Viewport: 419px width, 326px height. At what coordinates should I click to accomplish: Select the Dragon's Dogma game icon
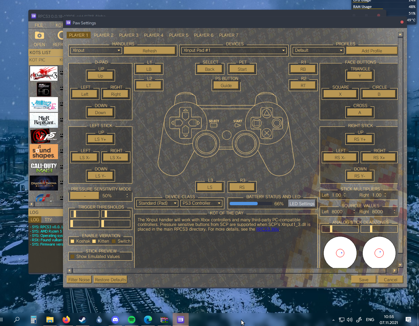[x=44, y=183]
